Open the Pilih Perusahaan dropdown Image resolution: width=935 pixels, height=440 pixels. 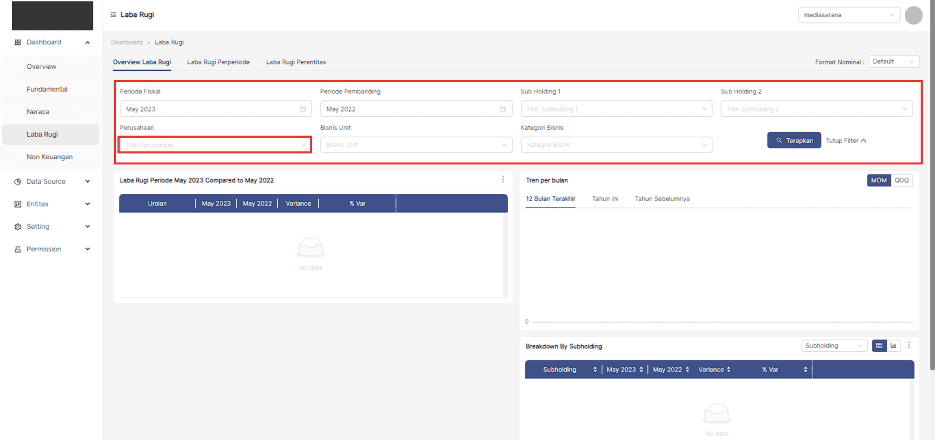click(215, 145)
